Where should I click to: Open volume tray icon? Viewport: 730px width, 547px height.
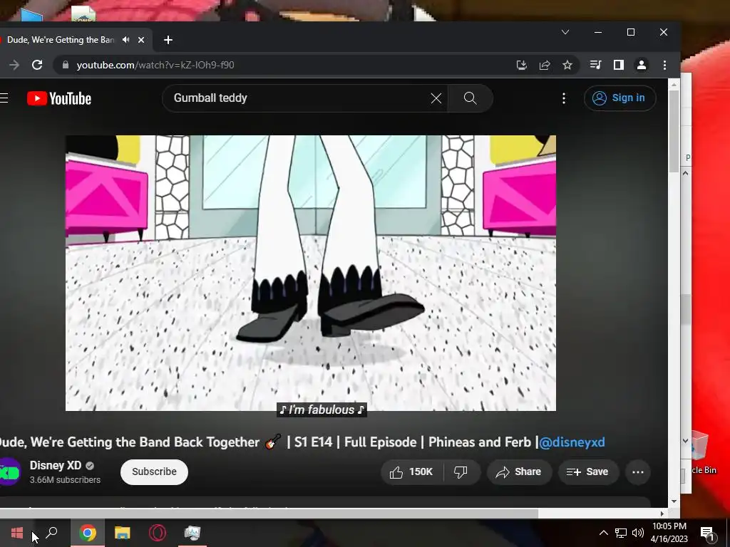[638, 533]
